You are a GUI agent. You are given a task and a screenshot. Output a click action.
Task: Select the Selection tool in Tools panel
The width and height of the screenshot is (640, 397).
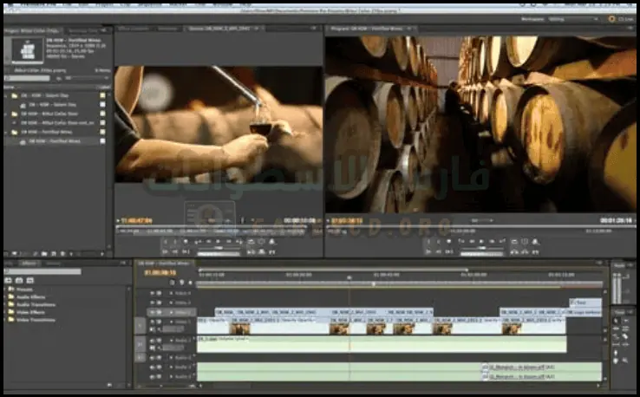(x=615, y=320)
